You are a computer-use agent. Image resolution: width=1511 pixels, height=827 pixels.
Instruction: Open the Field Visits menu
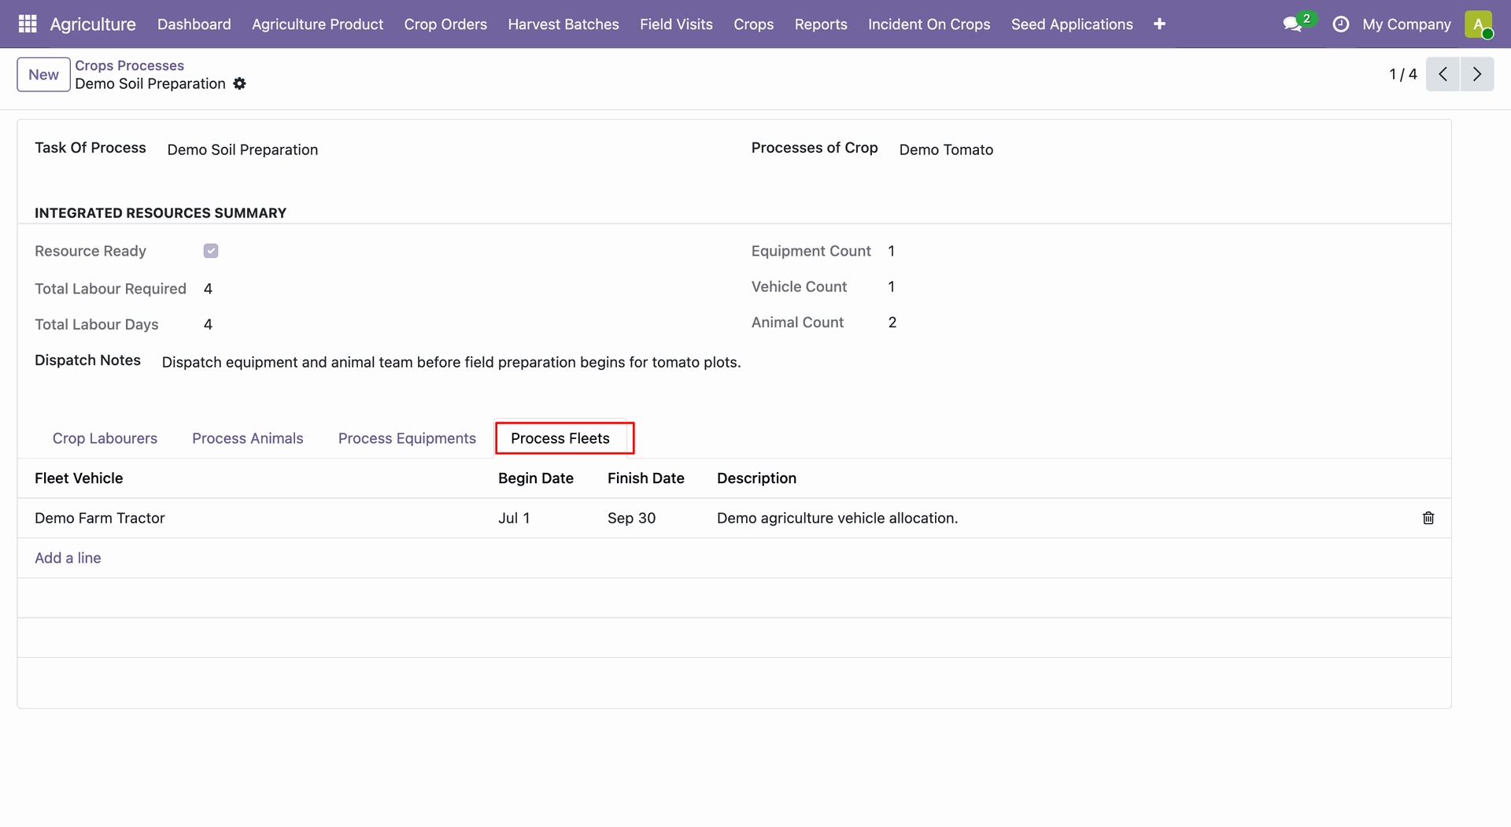676,24
